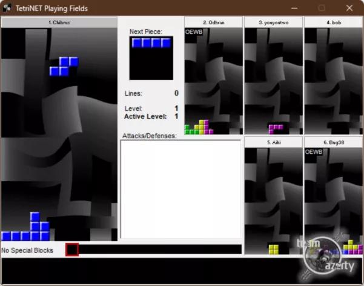Click the 'OEWB' tag in Odhran's field
The width and height of the screenshot is (364, 286).
(194, 32)
